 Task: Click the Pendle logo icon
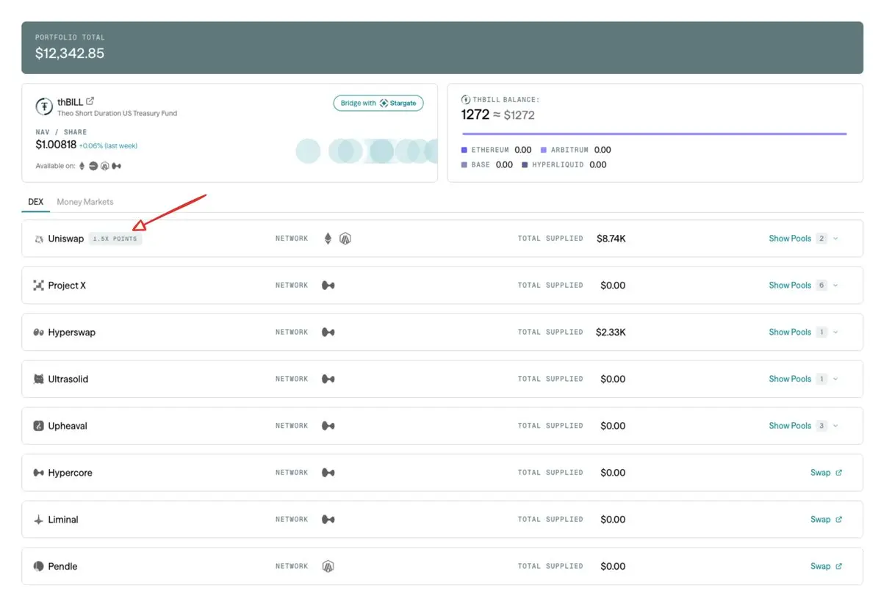point(38,566)
